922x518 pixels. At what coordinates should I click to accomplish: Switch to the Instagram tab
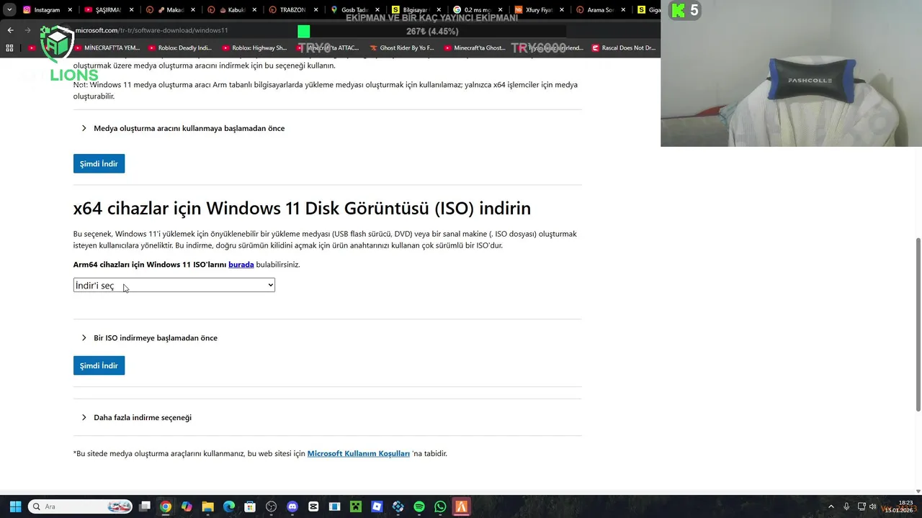48,10
